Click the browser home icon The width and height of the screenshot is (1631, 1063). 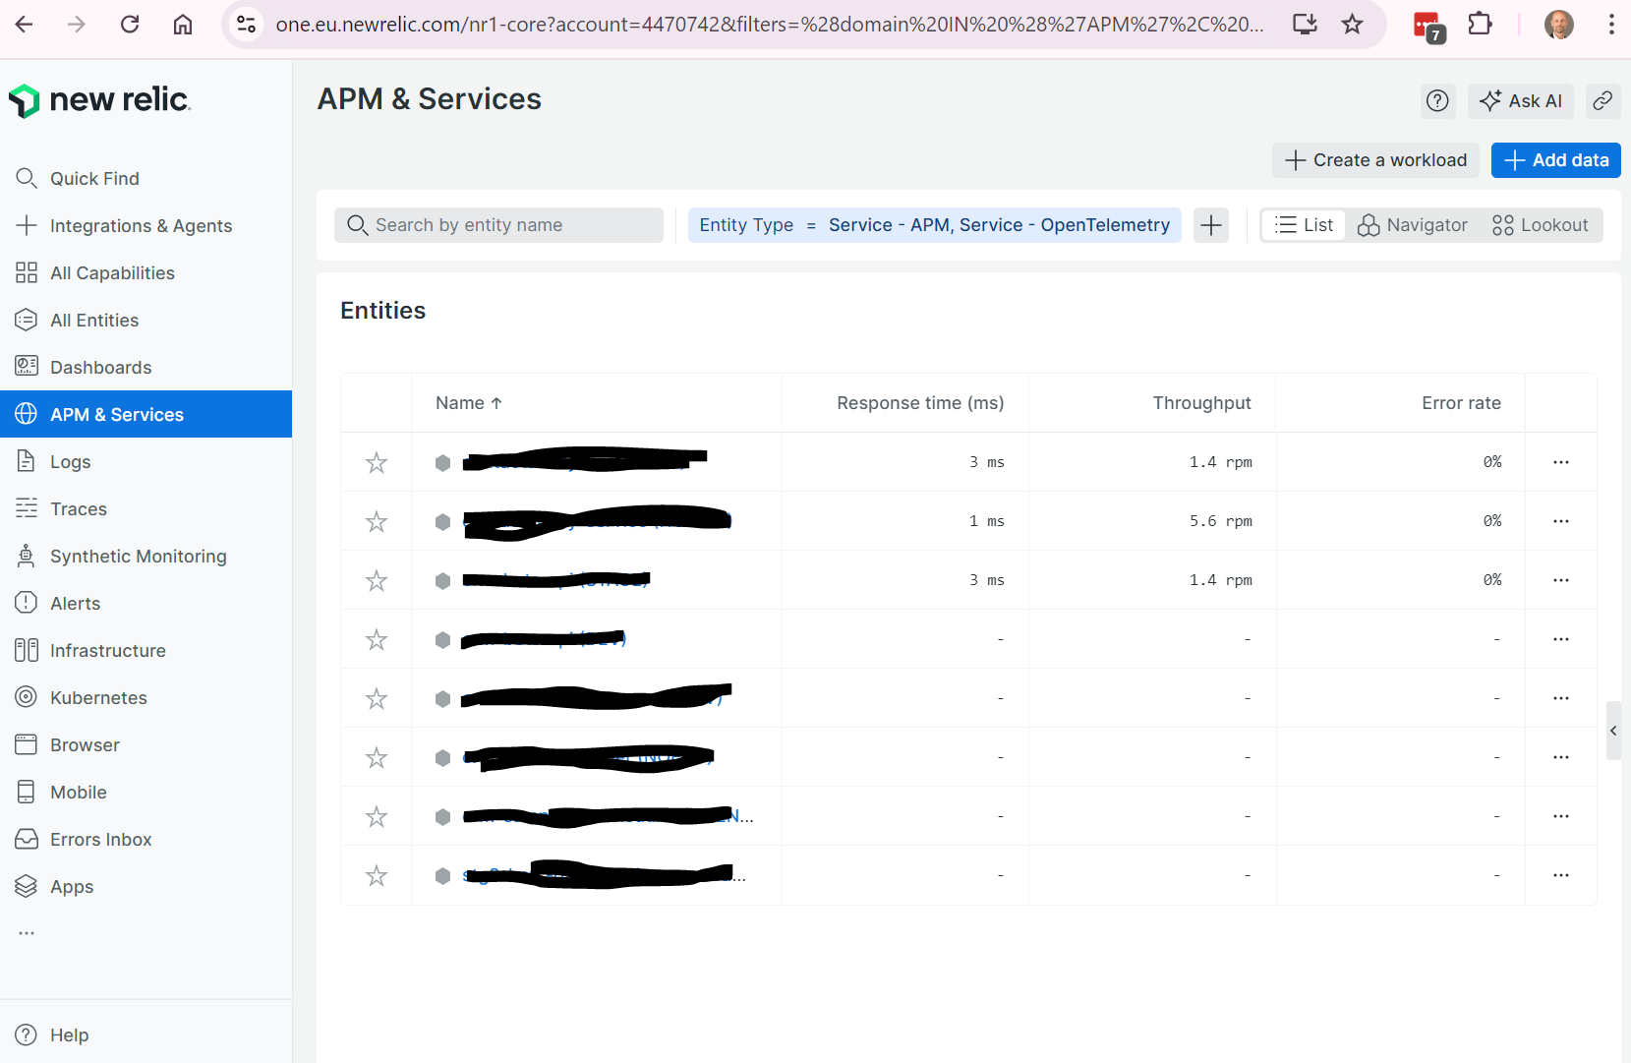183,24
